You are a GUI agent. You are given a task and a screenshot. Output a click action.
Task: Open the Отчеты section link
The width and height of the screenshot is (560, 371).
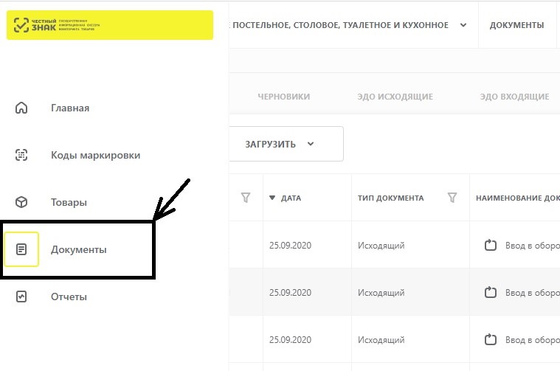69,297
